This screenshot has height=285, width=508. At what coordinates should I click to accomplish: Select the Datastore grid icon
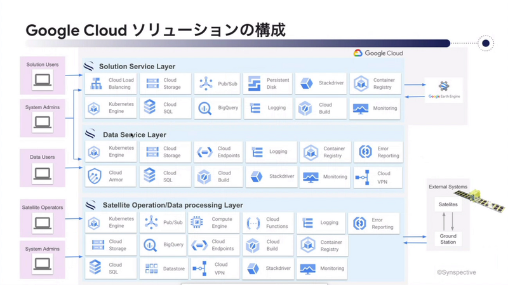click(x=151, y=268)
